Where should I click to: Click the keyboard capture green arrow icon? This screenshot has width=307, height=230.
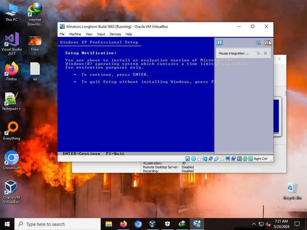(250, 159)
